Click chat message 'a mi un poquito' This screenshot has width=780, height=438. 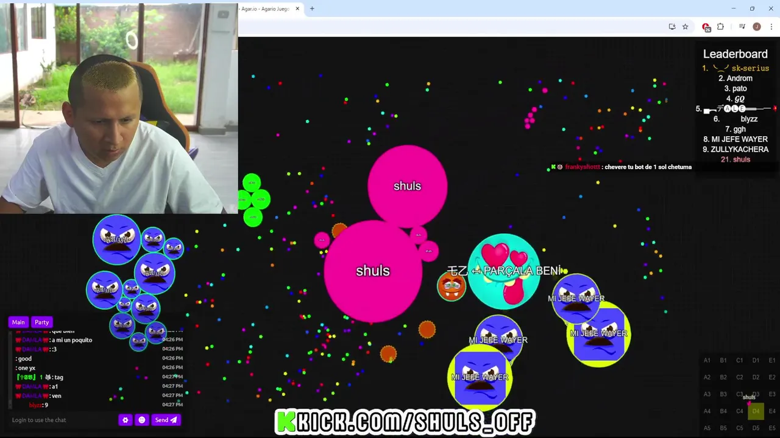54,340
